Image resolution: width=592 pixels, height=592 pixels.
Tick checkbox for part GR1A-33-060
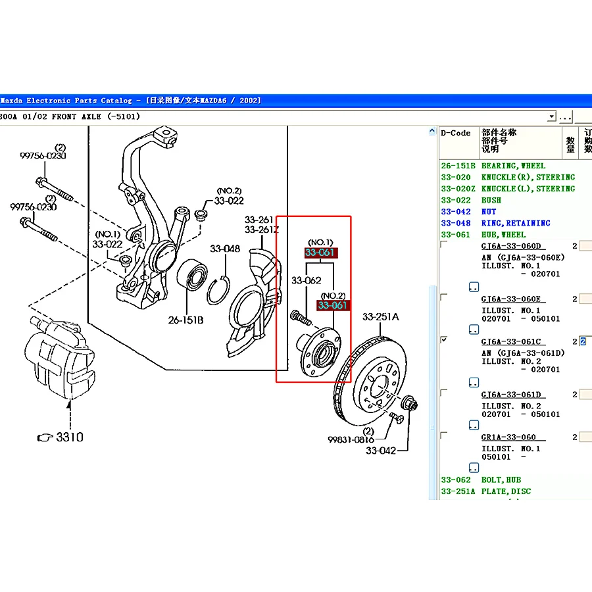coord(444,435)
